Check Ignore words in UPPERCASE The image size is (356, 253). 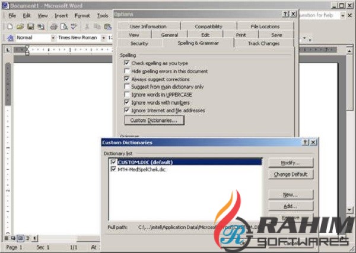[x=127, y=95]
